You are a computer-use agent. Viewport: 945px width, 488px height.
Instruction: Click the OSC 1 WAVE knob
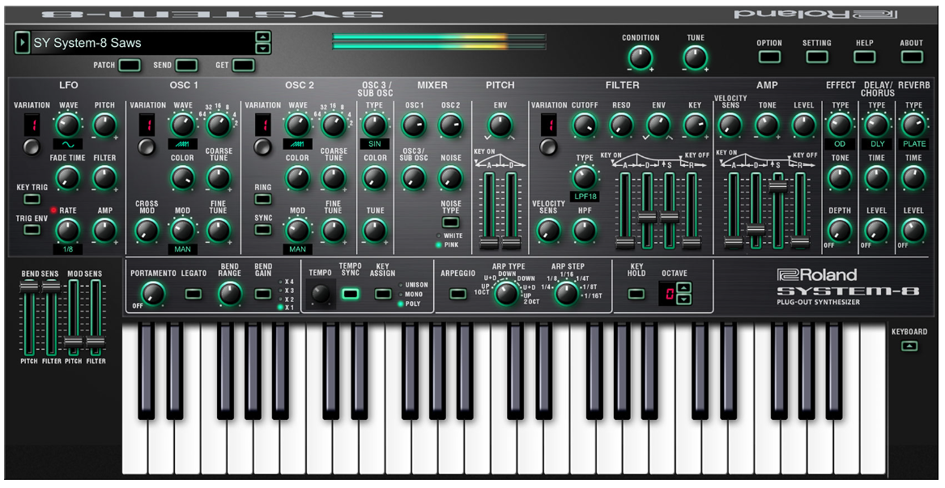click(183, 125)
